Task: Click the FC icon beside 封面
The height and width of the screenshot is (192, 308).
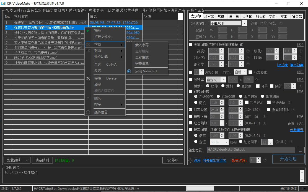Action: click(88, 51)
